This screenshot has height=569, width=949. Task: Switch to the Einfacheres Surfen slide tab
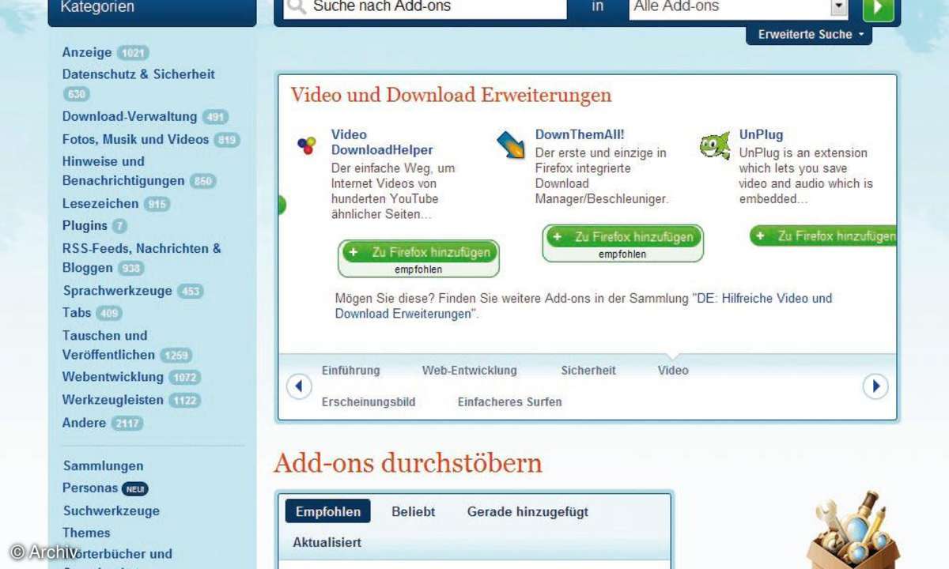tap(509, 402)
